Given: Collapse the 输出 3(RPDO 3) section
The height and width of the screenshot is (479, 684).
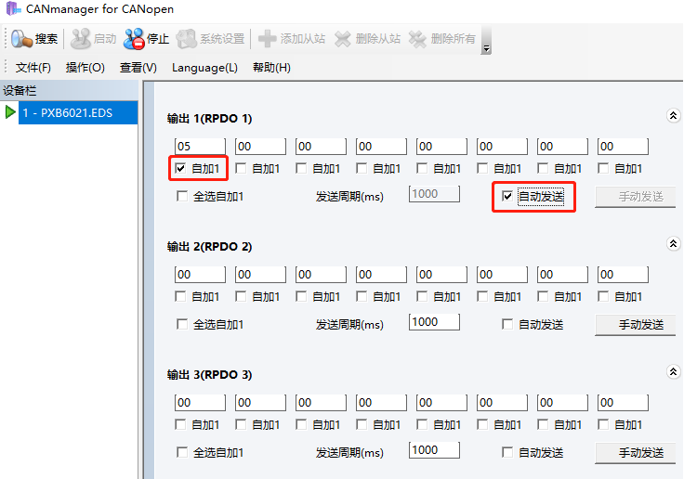Looking at the screenshot, I should (x=673, y=371).
